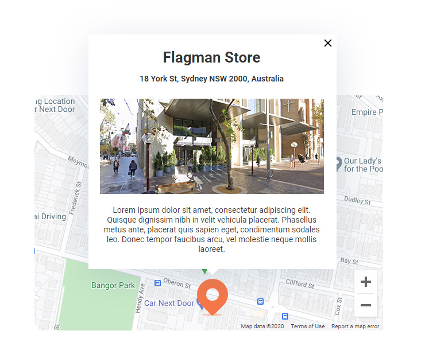
Task: Select the bus stop icon on Oberon St
Action: (x=157, y=283)
